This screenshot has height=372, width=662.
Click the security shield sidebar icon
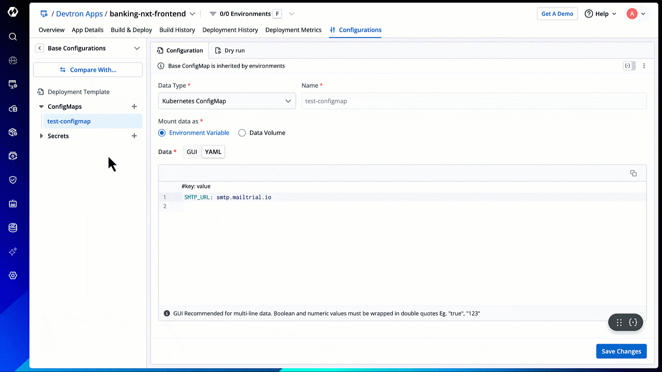click(13, 180)
